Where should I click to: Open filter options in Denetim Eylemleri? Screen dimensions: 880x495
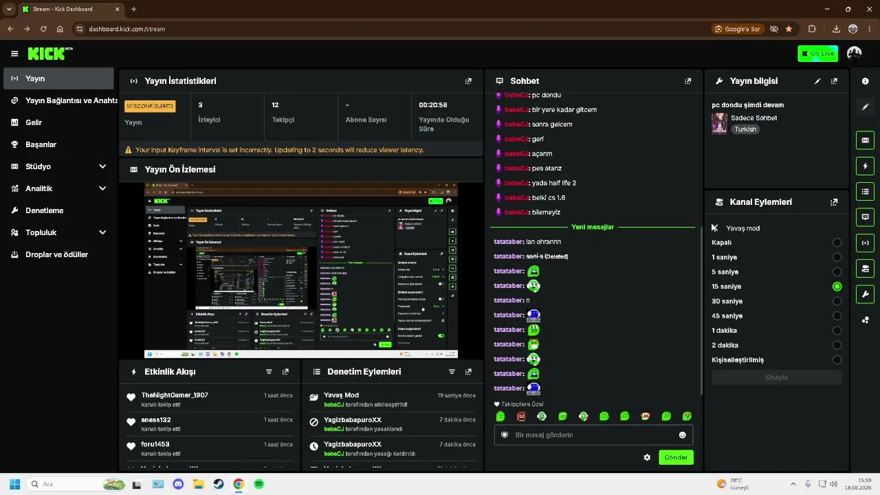[452, 372]
